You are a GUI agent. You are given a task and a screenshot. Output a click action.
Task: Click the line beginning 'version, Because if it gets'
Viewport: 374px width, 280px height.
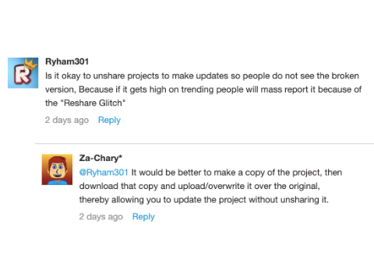tap(203, 89)
